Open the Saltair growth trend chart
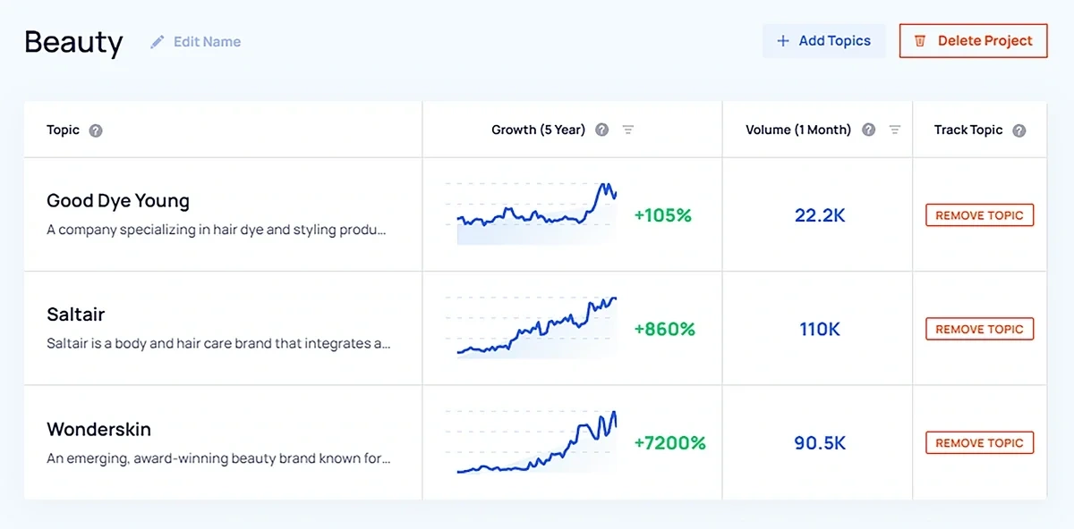Image resolution: width=1074 pixels, height=529 pixels. 534,329
